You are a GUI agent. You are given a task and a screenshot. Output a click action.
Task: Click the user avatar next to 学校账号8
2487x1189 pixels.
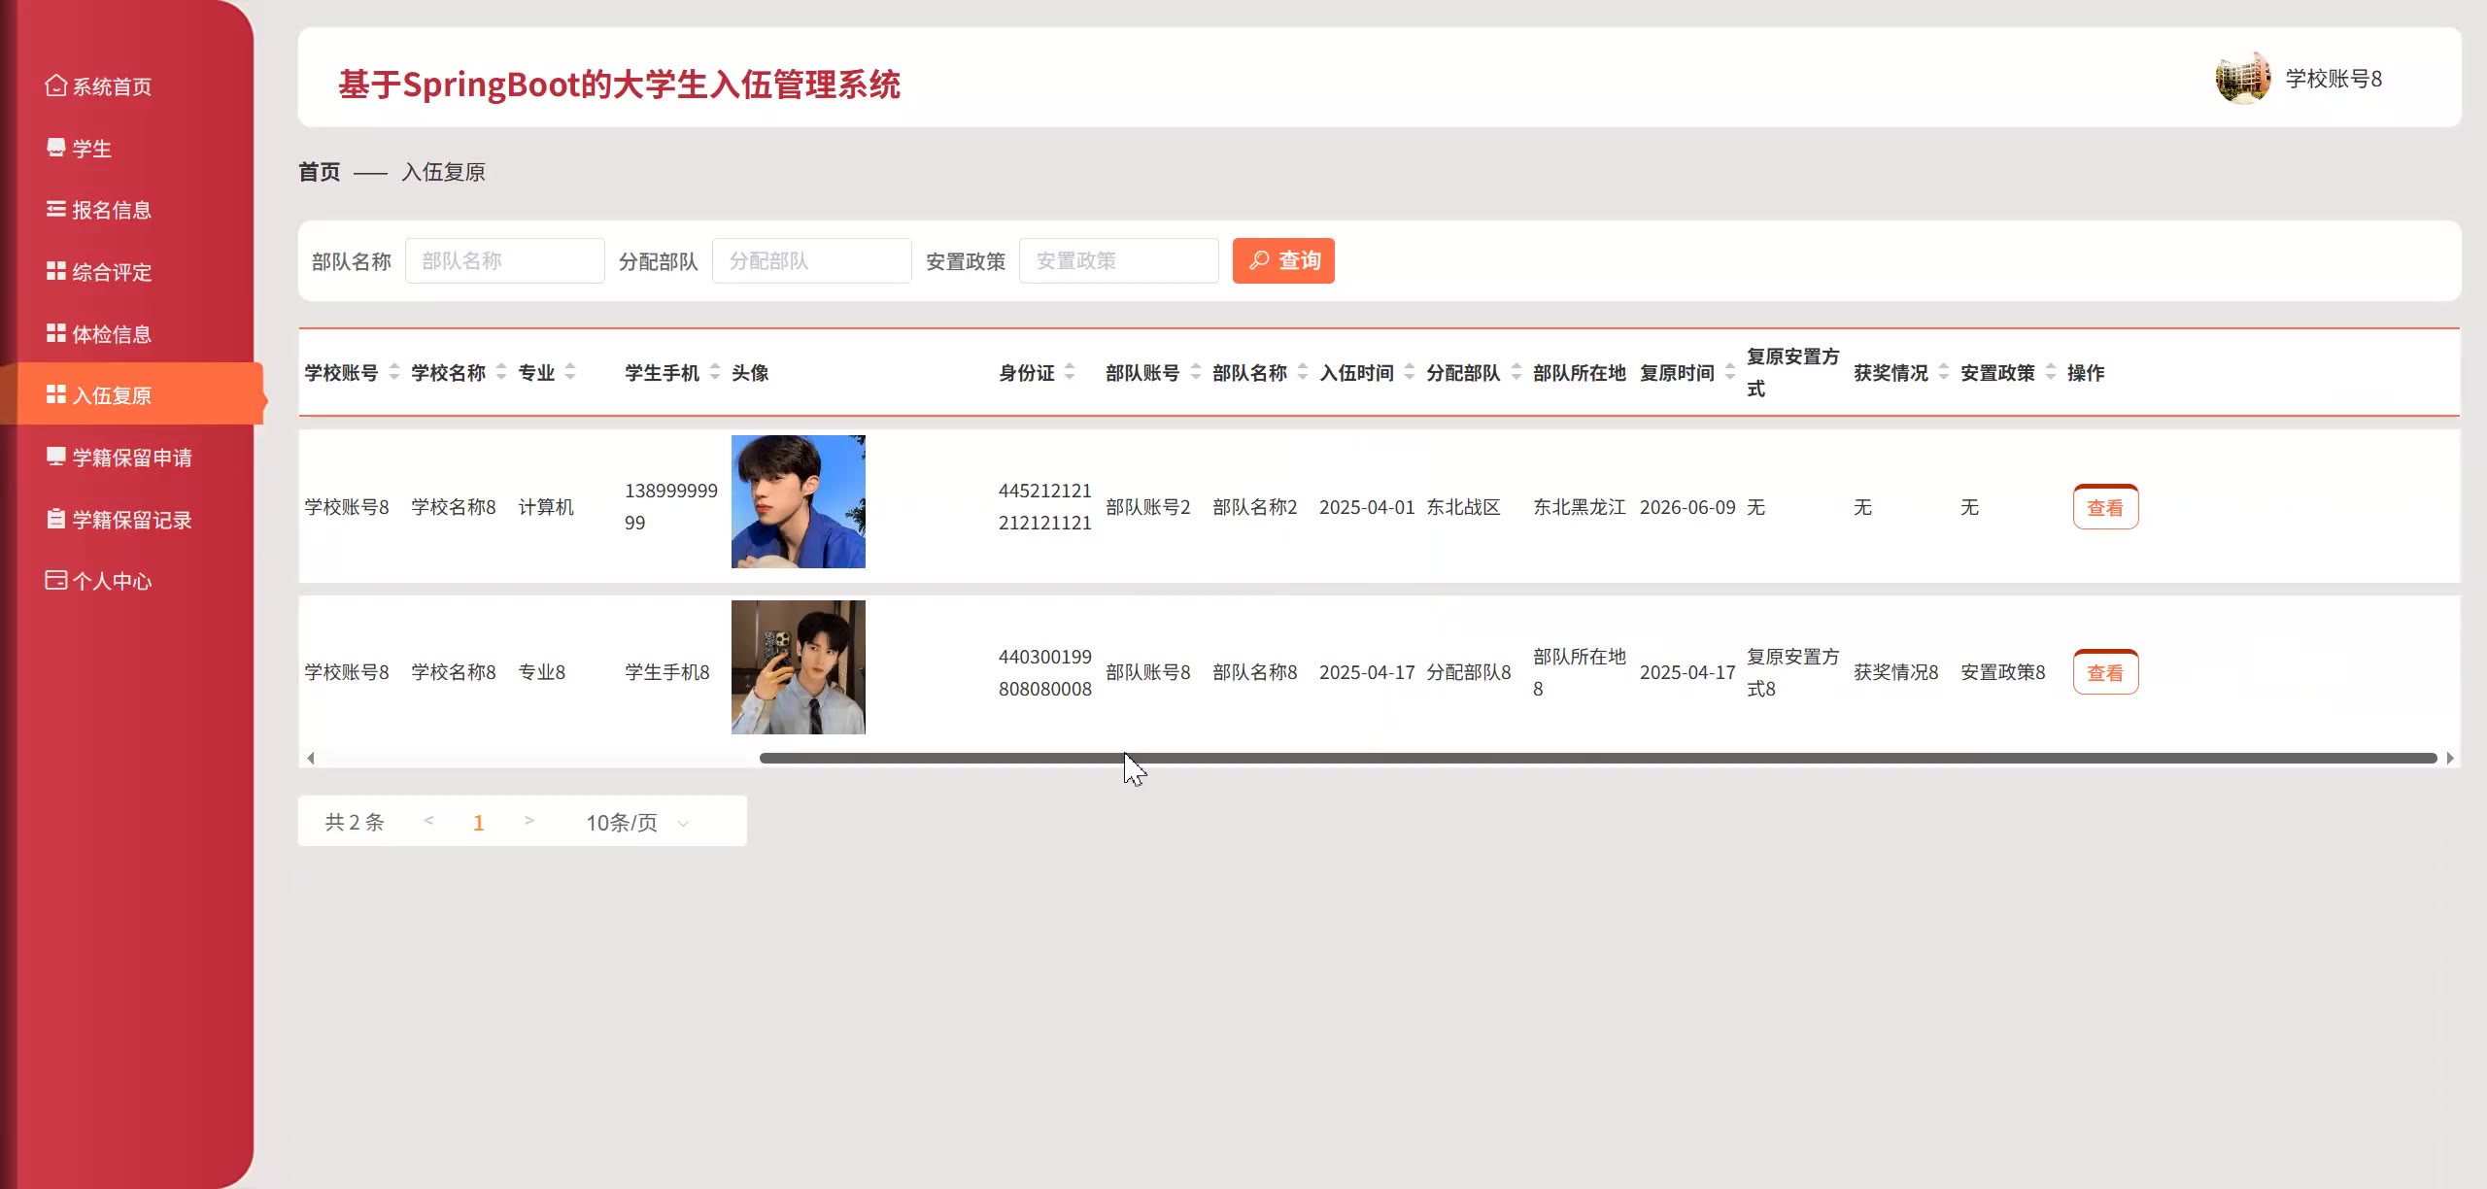pyautogui.click(x=2242, y=78)
